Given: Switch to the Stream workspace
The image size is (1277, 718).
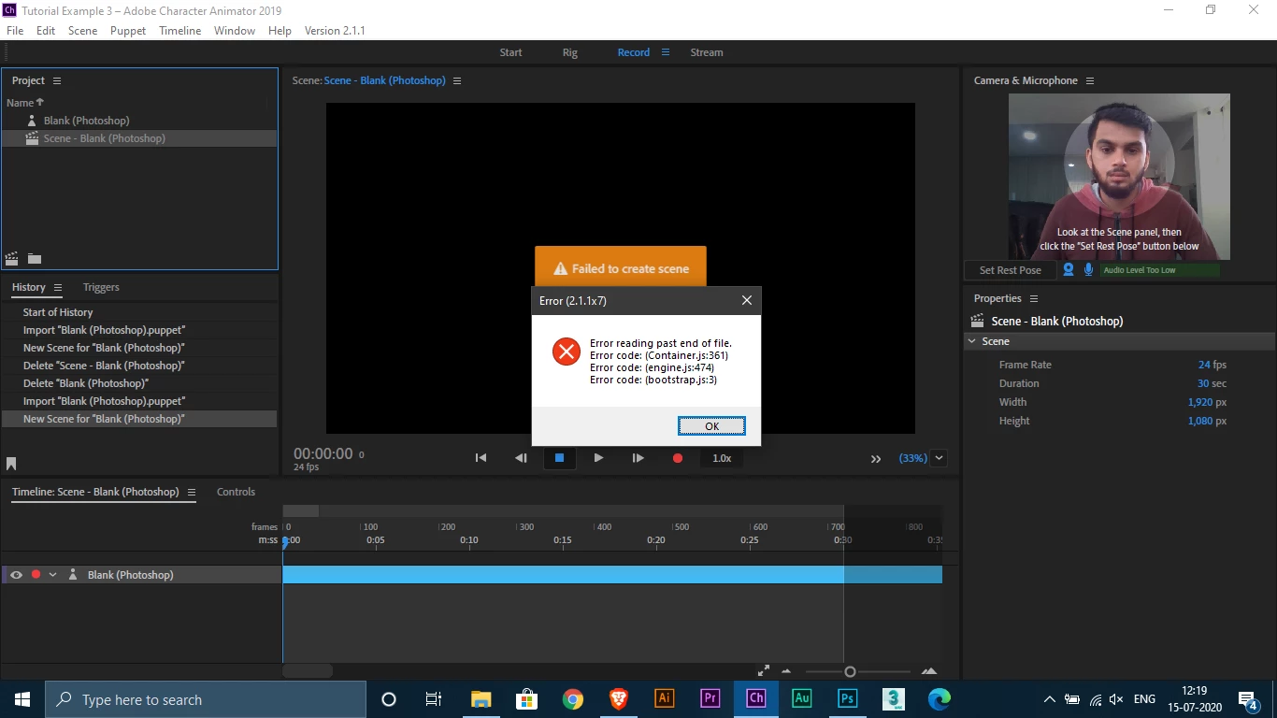Looking at the screenshot, I should [x=707, y=52].
